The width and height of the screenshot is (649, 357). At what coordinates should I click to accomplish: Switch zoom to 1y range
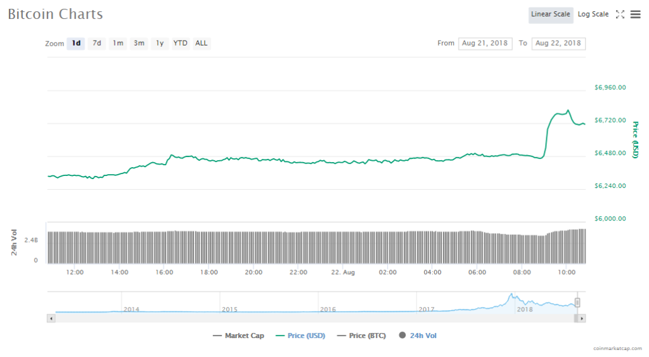click(x=160, y=44)
